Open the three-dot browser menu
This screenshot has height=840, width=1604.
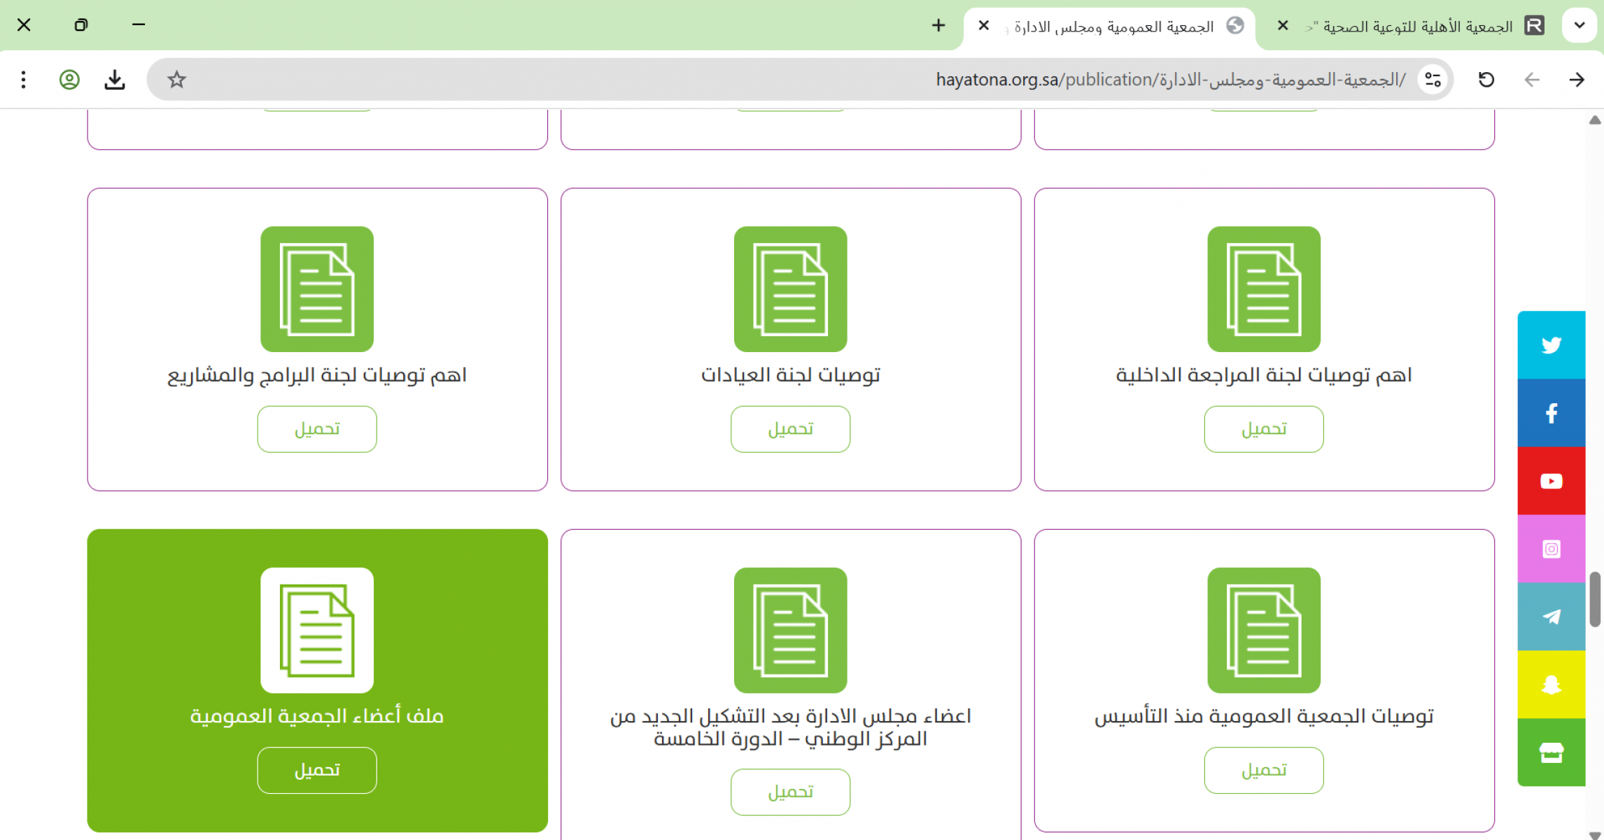24,80
